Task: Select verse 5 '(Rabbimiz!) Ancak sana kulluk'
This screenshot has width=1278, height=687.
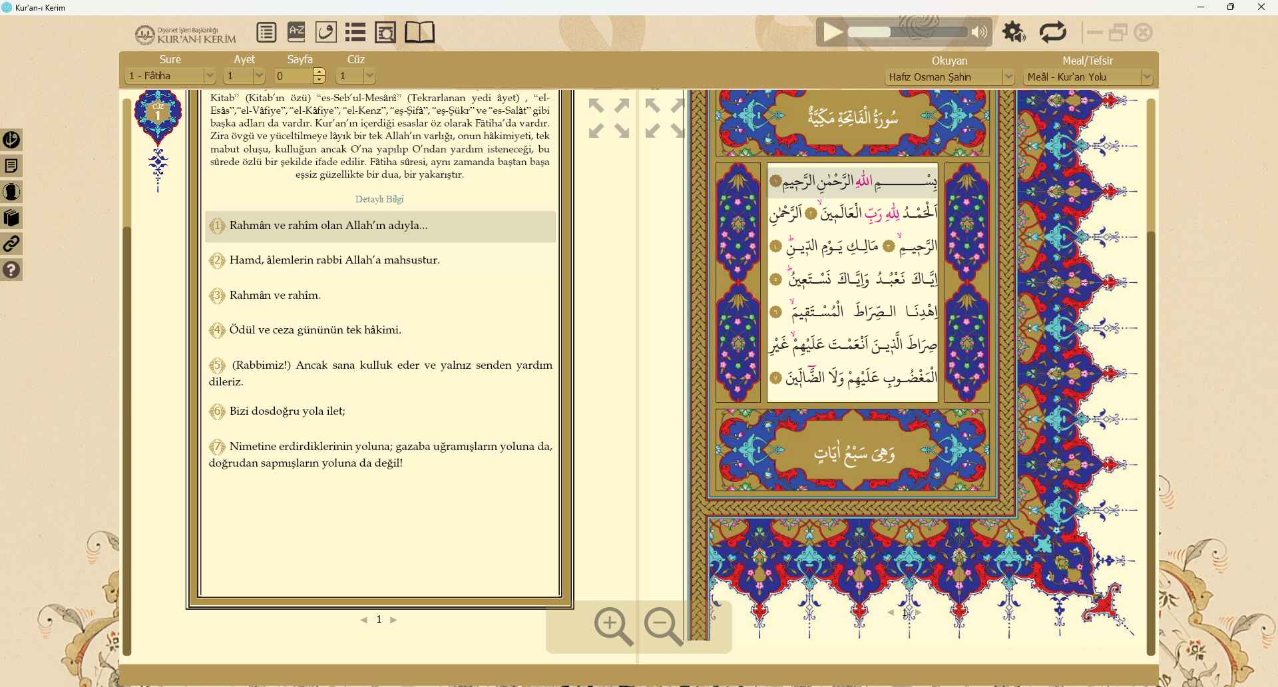Action: 380,373
